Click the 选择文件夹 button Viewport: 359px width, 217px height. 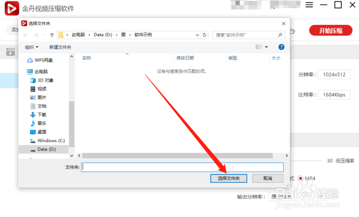pyautogui.click(x=228, y=178)
